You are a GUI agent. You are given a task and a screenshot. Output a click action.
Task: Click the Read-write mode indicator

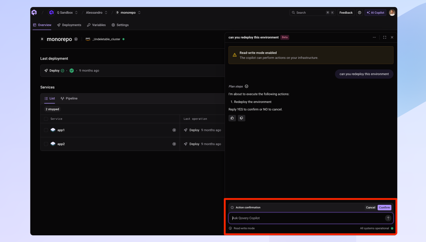point(242,228)
